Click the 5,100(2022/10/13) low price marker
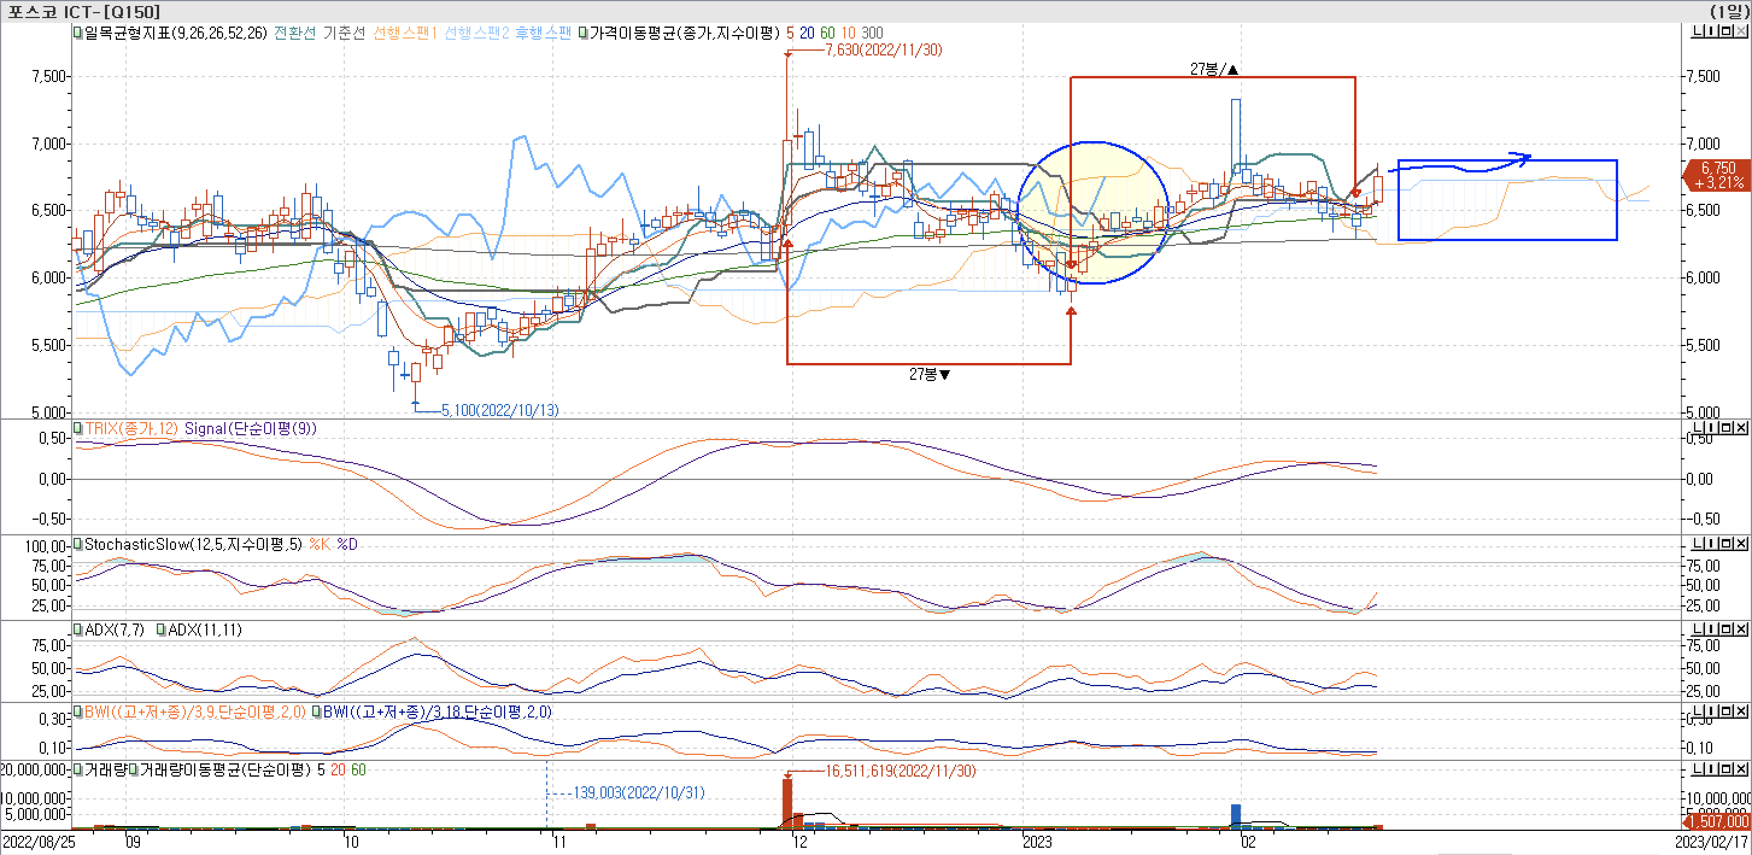The image size is (1752, 855). (x=499, y=410)
